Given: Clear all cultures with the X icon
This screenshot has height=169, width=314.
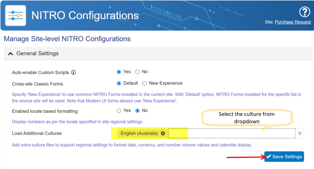Looking at the screenshot, I should (x=300, y=134).
